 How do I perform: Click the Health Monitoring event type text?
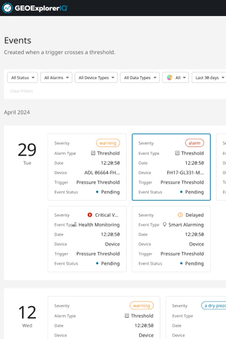tap(99, 225)
